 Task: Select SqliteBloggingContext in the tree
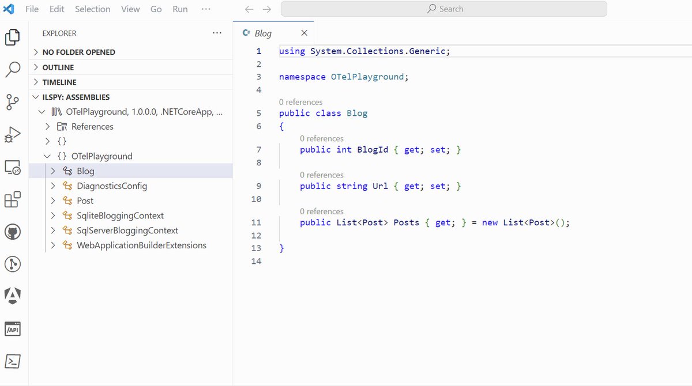click(121, 215)
